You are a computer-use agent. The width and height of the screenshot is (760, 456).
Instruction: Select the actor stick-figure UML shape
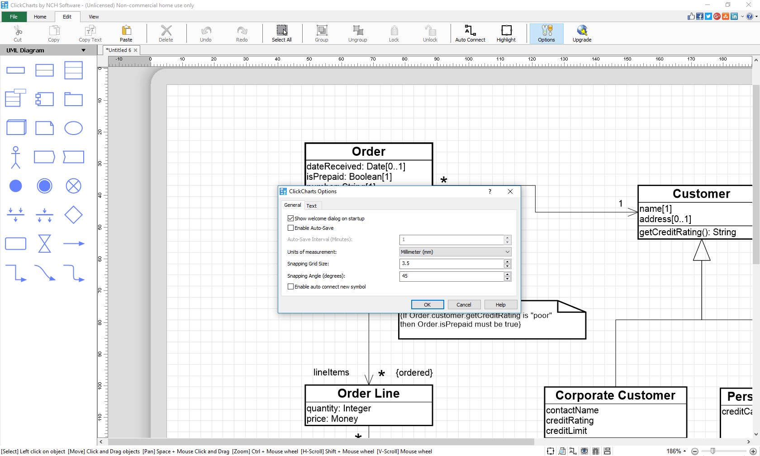pos(16,157)
